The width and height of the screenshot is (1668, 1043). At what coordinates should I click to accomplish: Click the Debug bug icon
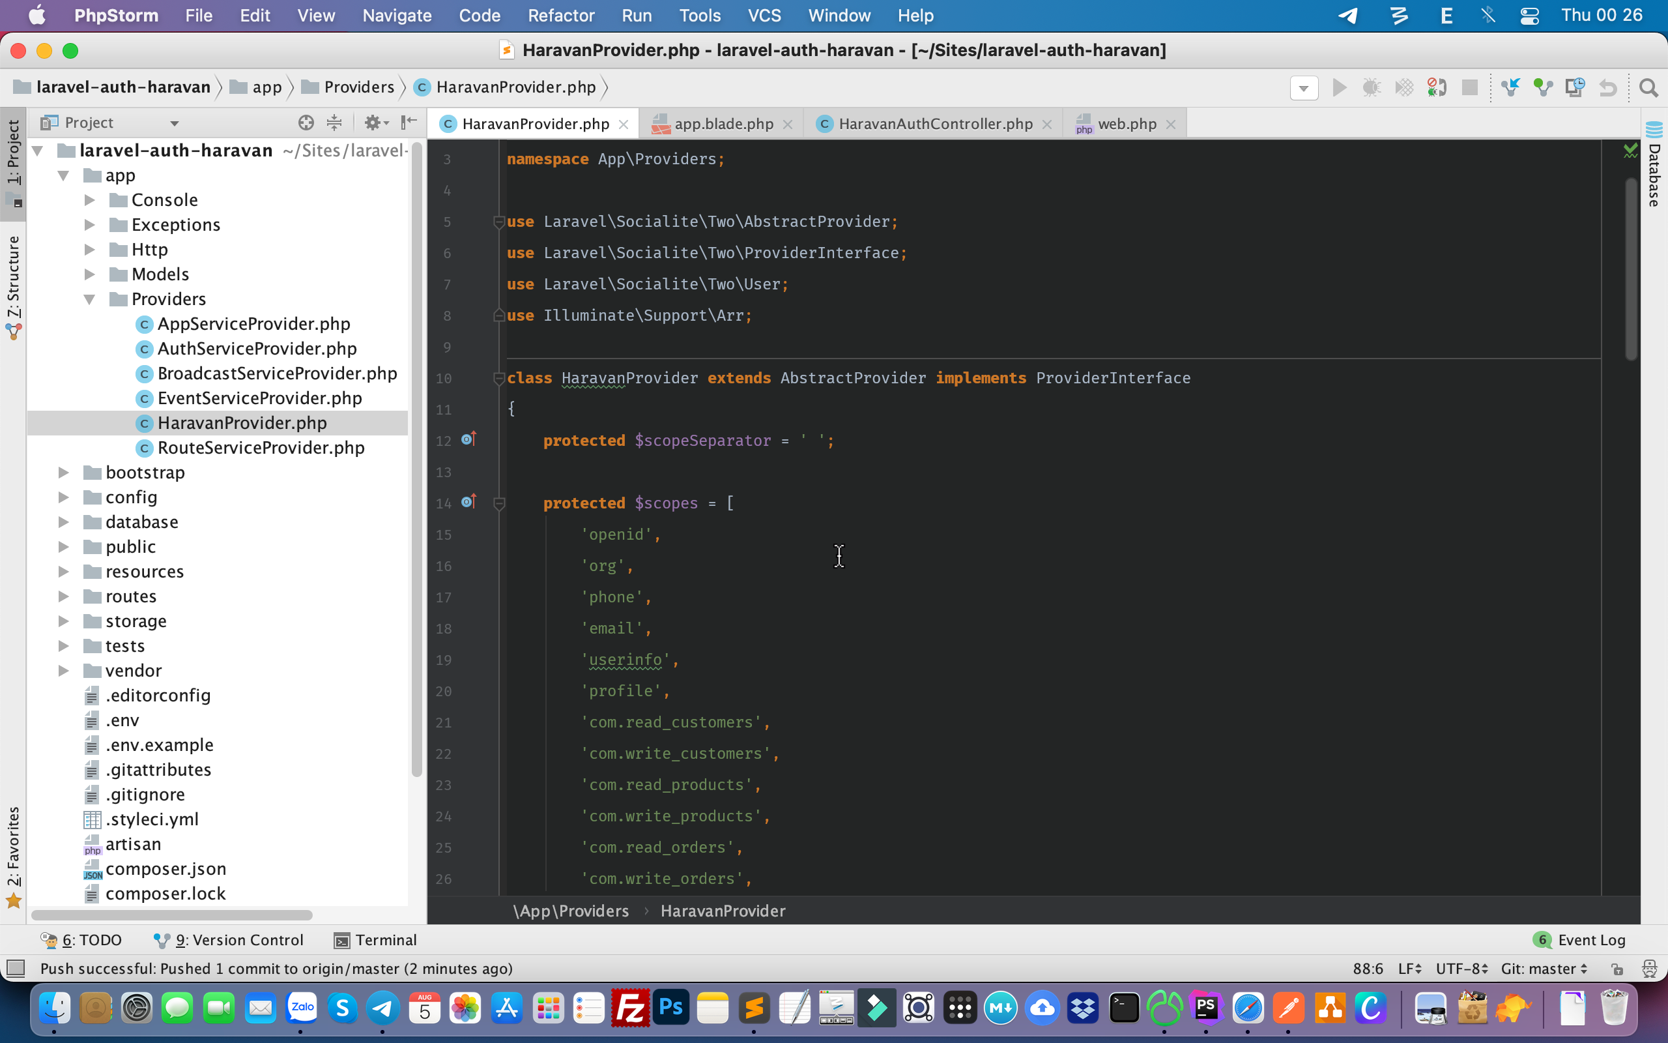1372,87
